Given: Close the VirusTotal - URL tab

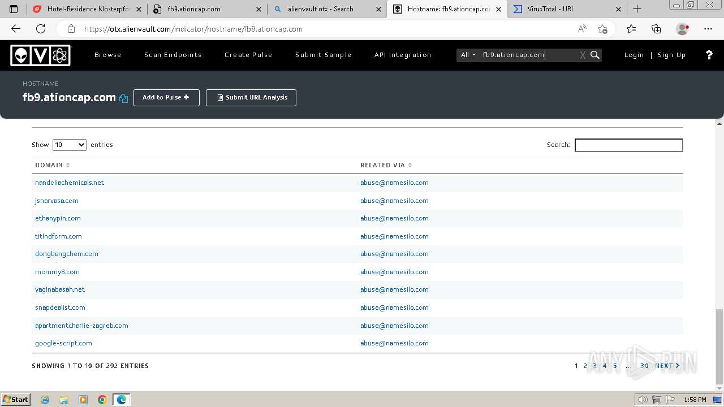Looking at the screenshot, I should pyautogui.click(x=618, y=9).
